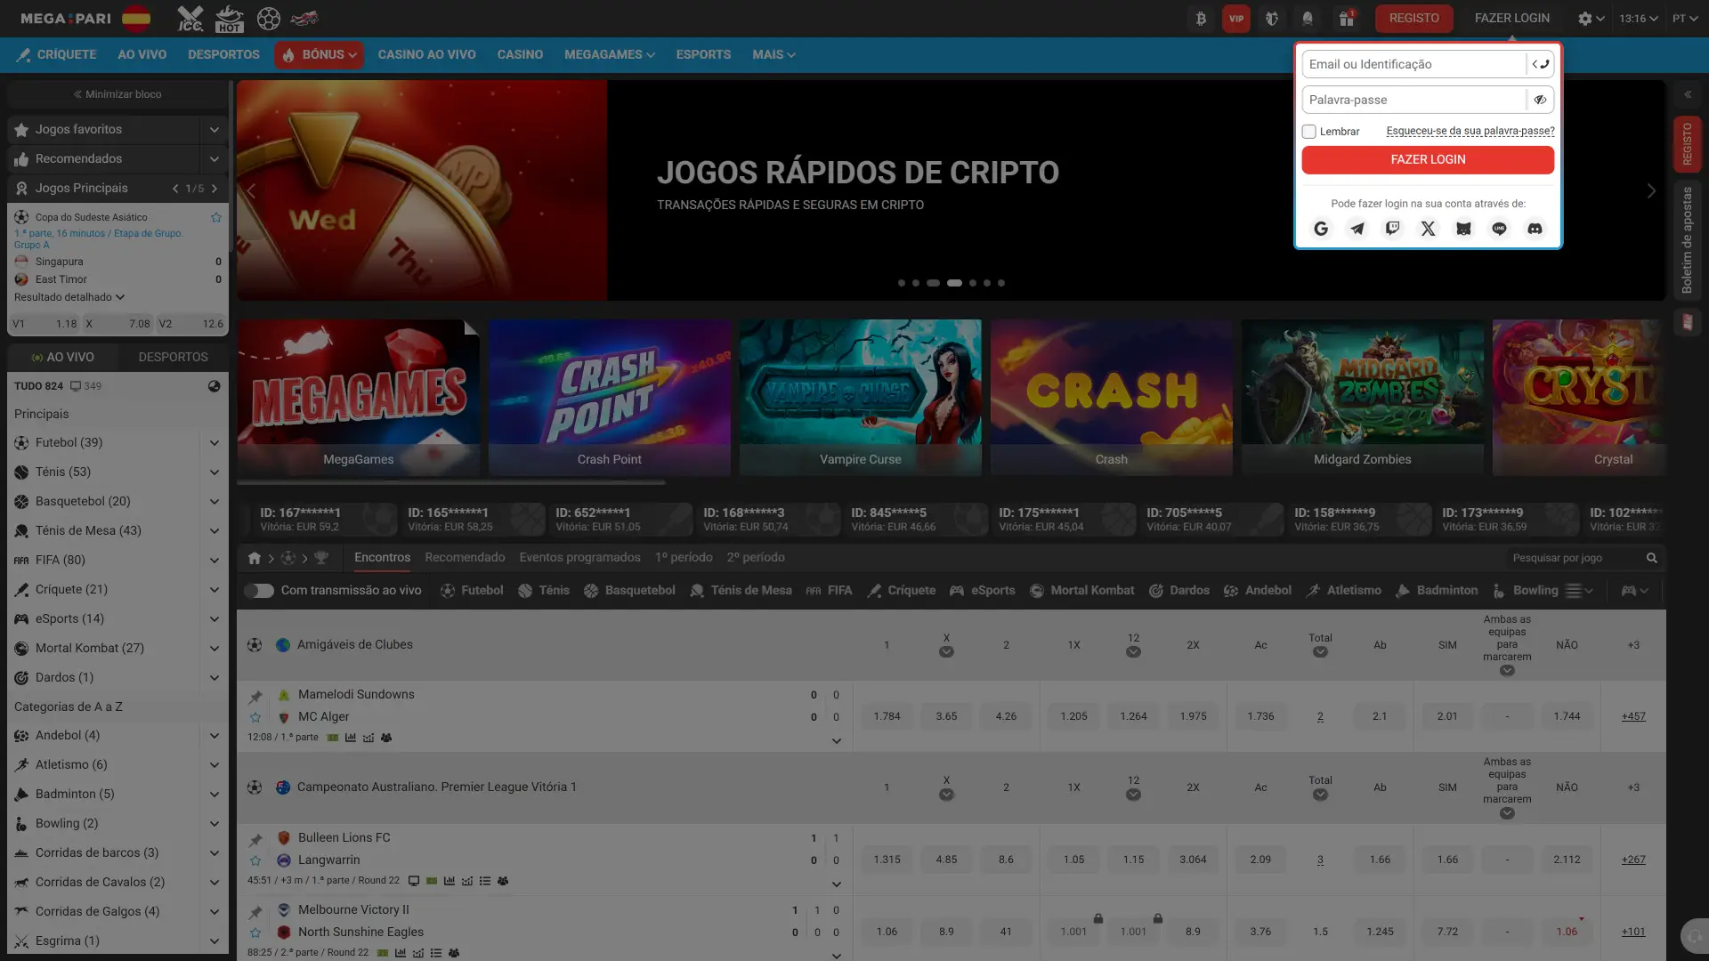Sign in with X icon
1709x961 pixels.
pyautogui.click(x=1428, y=229)
